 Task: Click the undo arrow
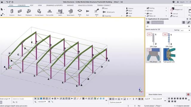pos(7,2)
